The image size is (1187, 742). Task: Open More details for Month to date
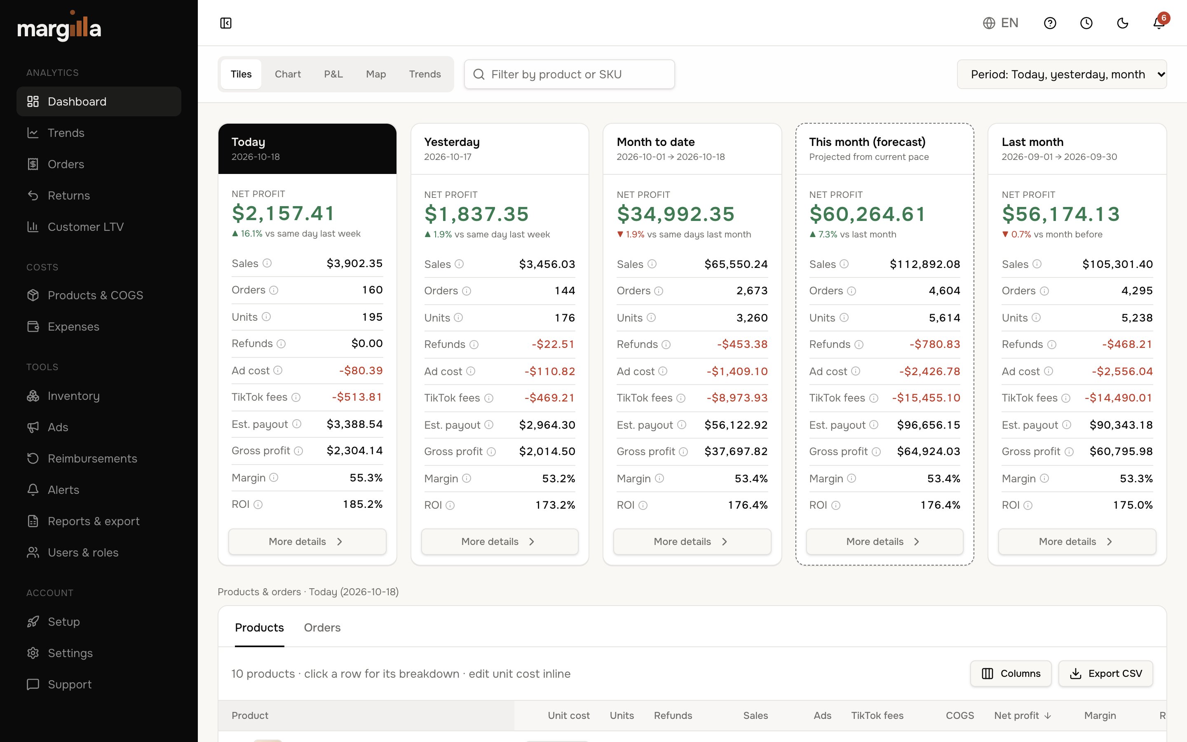click(692, 541)
